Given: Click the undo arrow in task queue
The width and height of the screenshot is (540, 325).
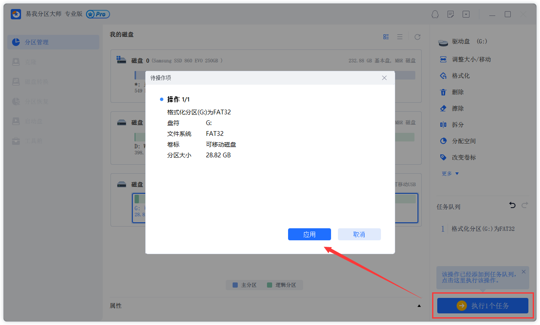Looking at the screenshot, I should tap(512, 205).
